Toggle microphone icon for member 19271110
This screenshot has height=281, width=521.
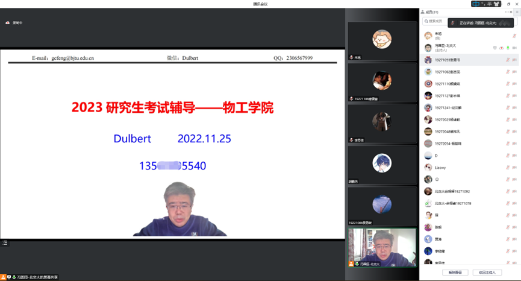click(508, 84)
